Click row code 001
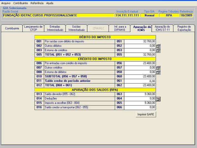 [x=39, y=41]
